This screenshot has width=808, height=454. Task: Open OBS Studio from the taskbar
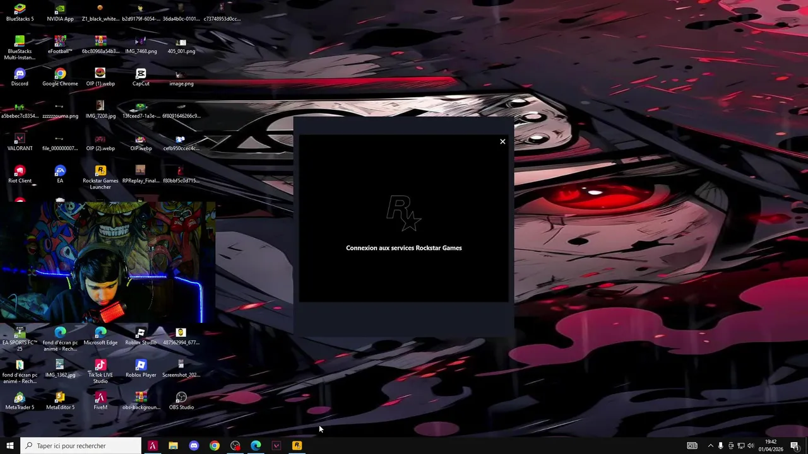click(x=235, y=446)
